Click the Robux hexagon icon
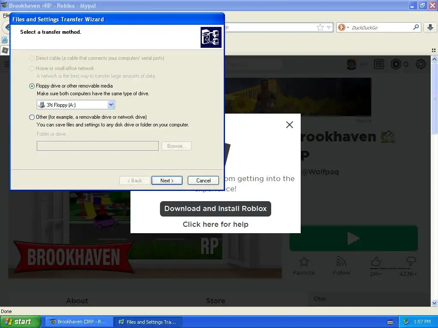The width and height of the screenshot is (438, 328). pos(396,64)
